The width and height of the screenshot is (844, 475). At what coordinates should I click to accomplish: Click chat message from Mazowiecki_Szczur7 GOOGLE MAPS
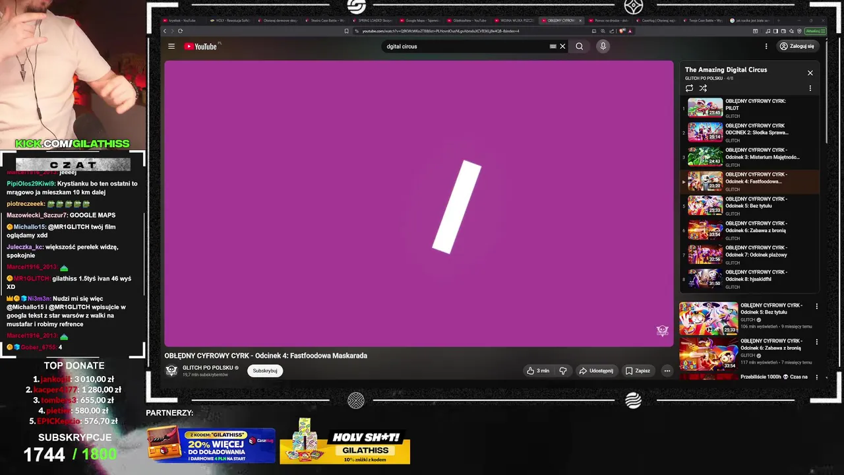61,215
